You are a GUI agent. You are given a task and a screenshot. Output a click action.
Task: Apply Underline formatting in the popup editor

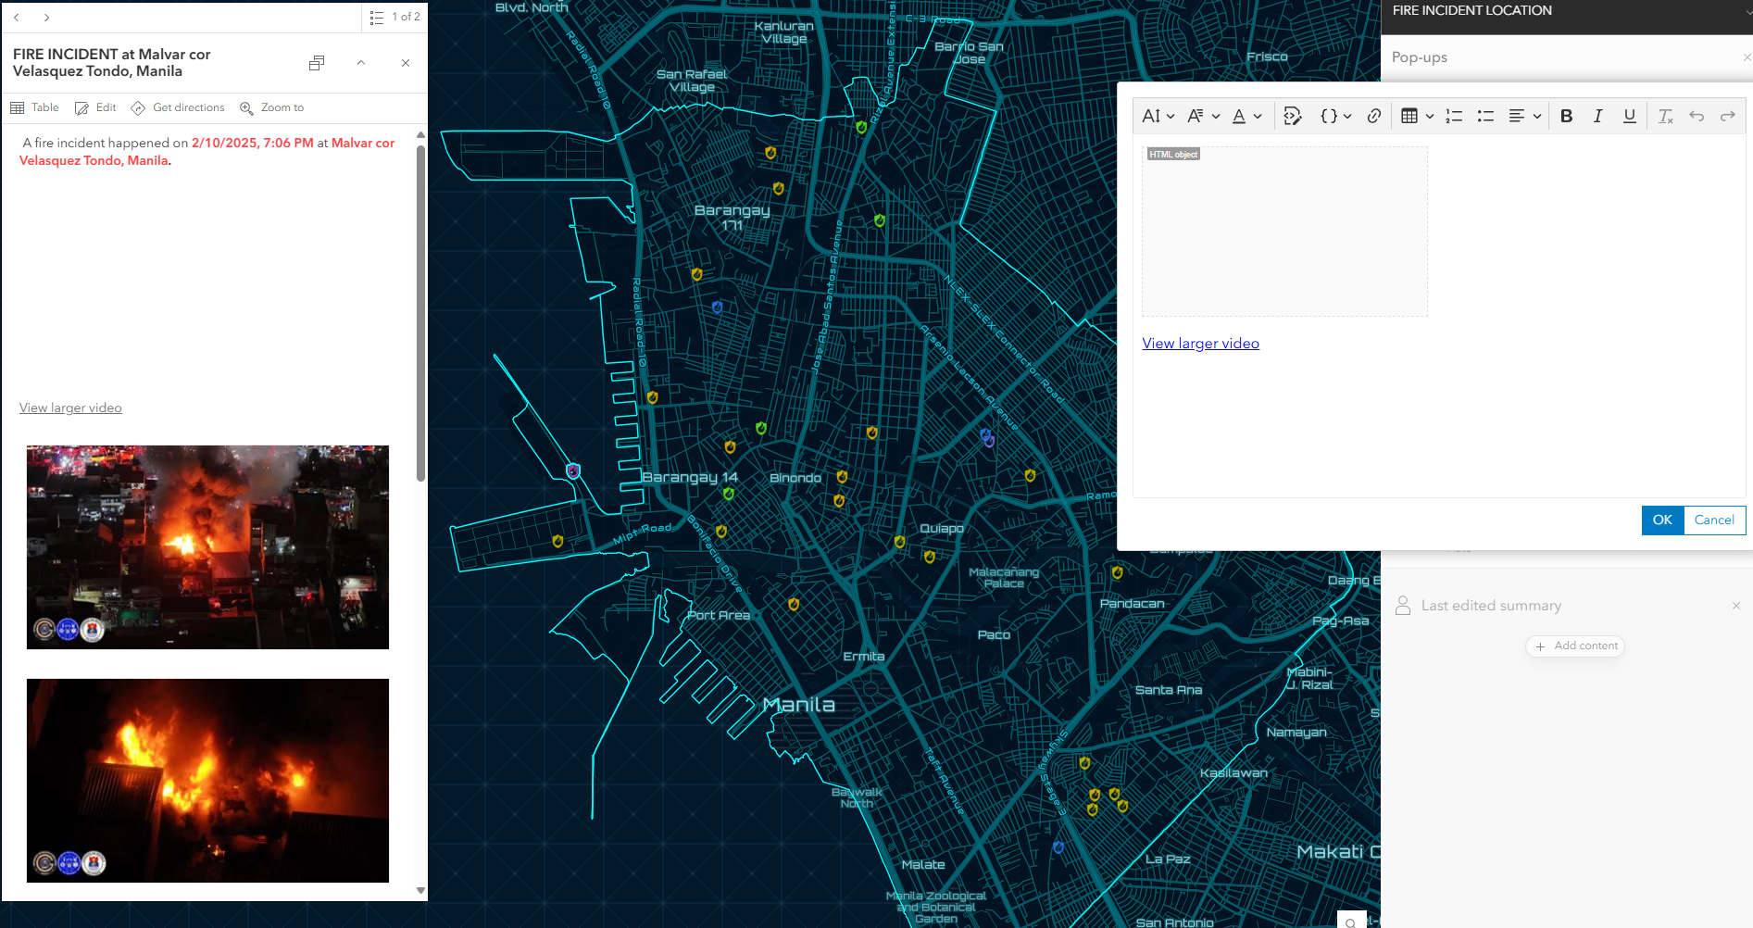1629,116
